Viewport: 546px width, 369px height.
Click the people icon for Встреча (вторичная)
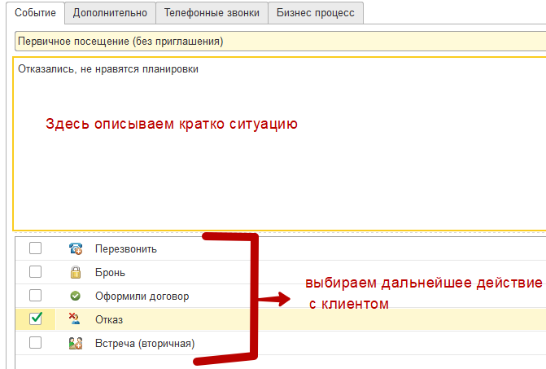pyautogui.click(x=76, y=343)
